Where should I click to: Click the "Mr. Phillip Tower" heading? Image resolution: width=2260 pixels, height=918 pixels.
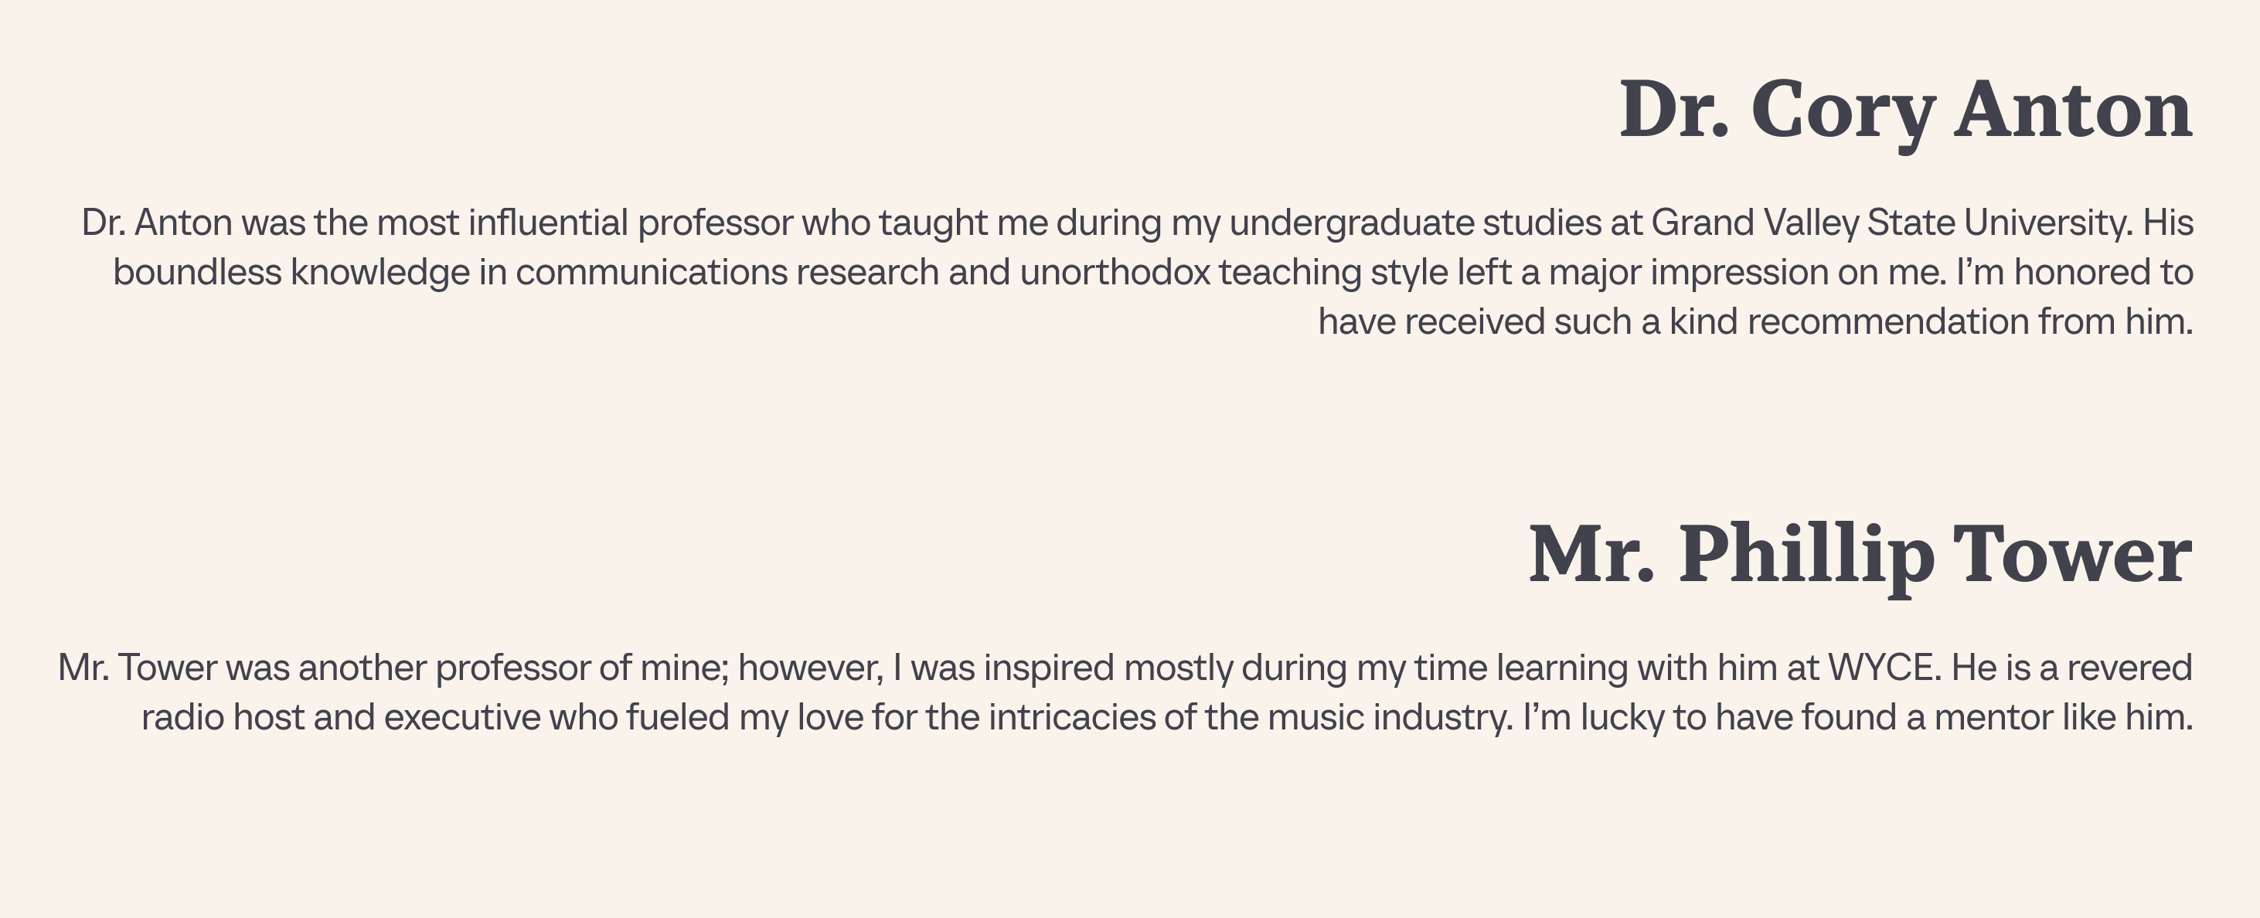point(1860,555)
